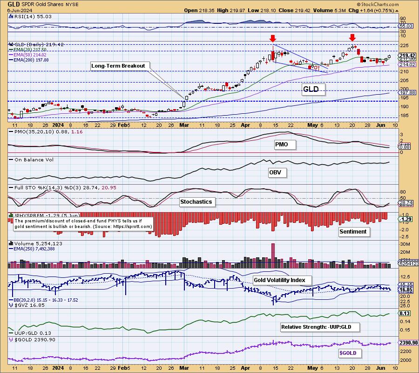This screenshot has width=419, height=373.
Task: Click the EMA(50) 214.02 legend
Action: [x=27, y=55]
